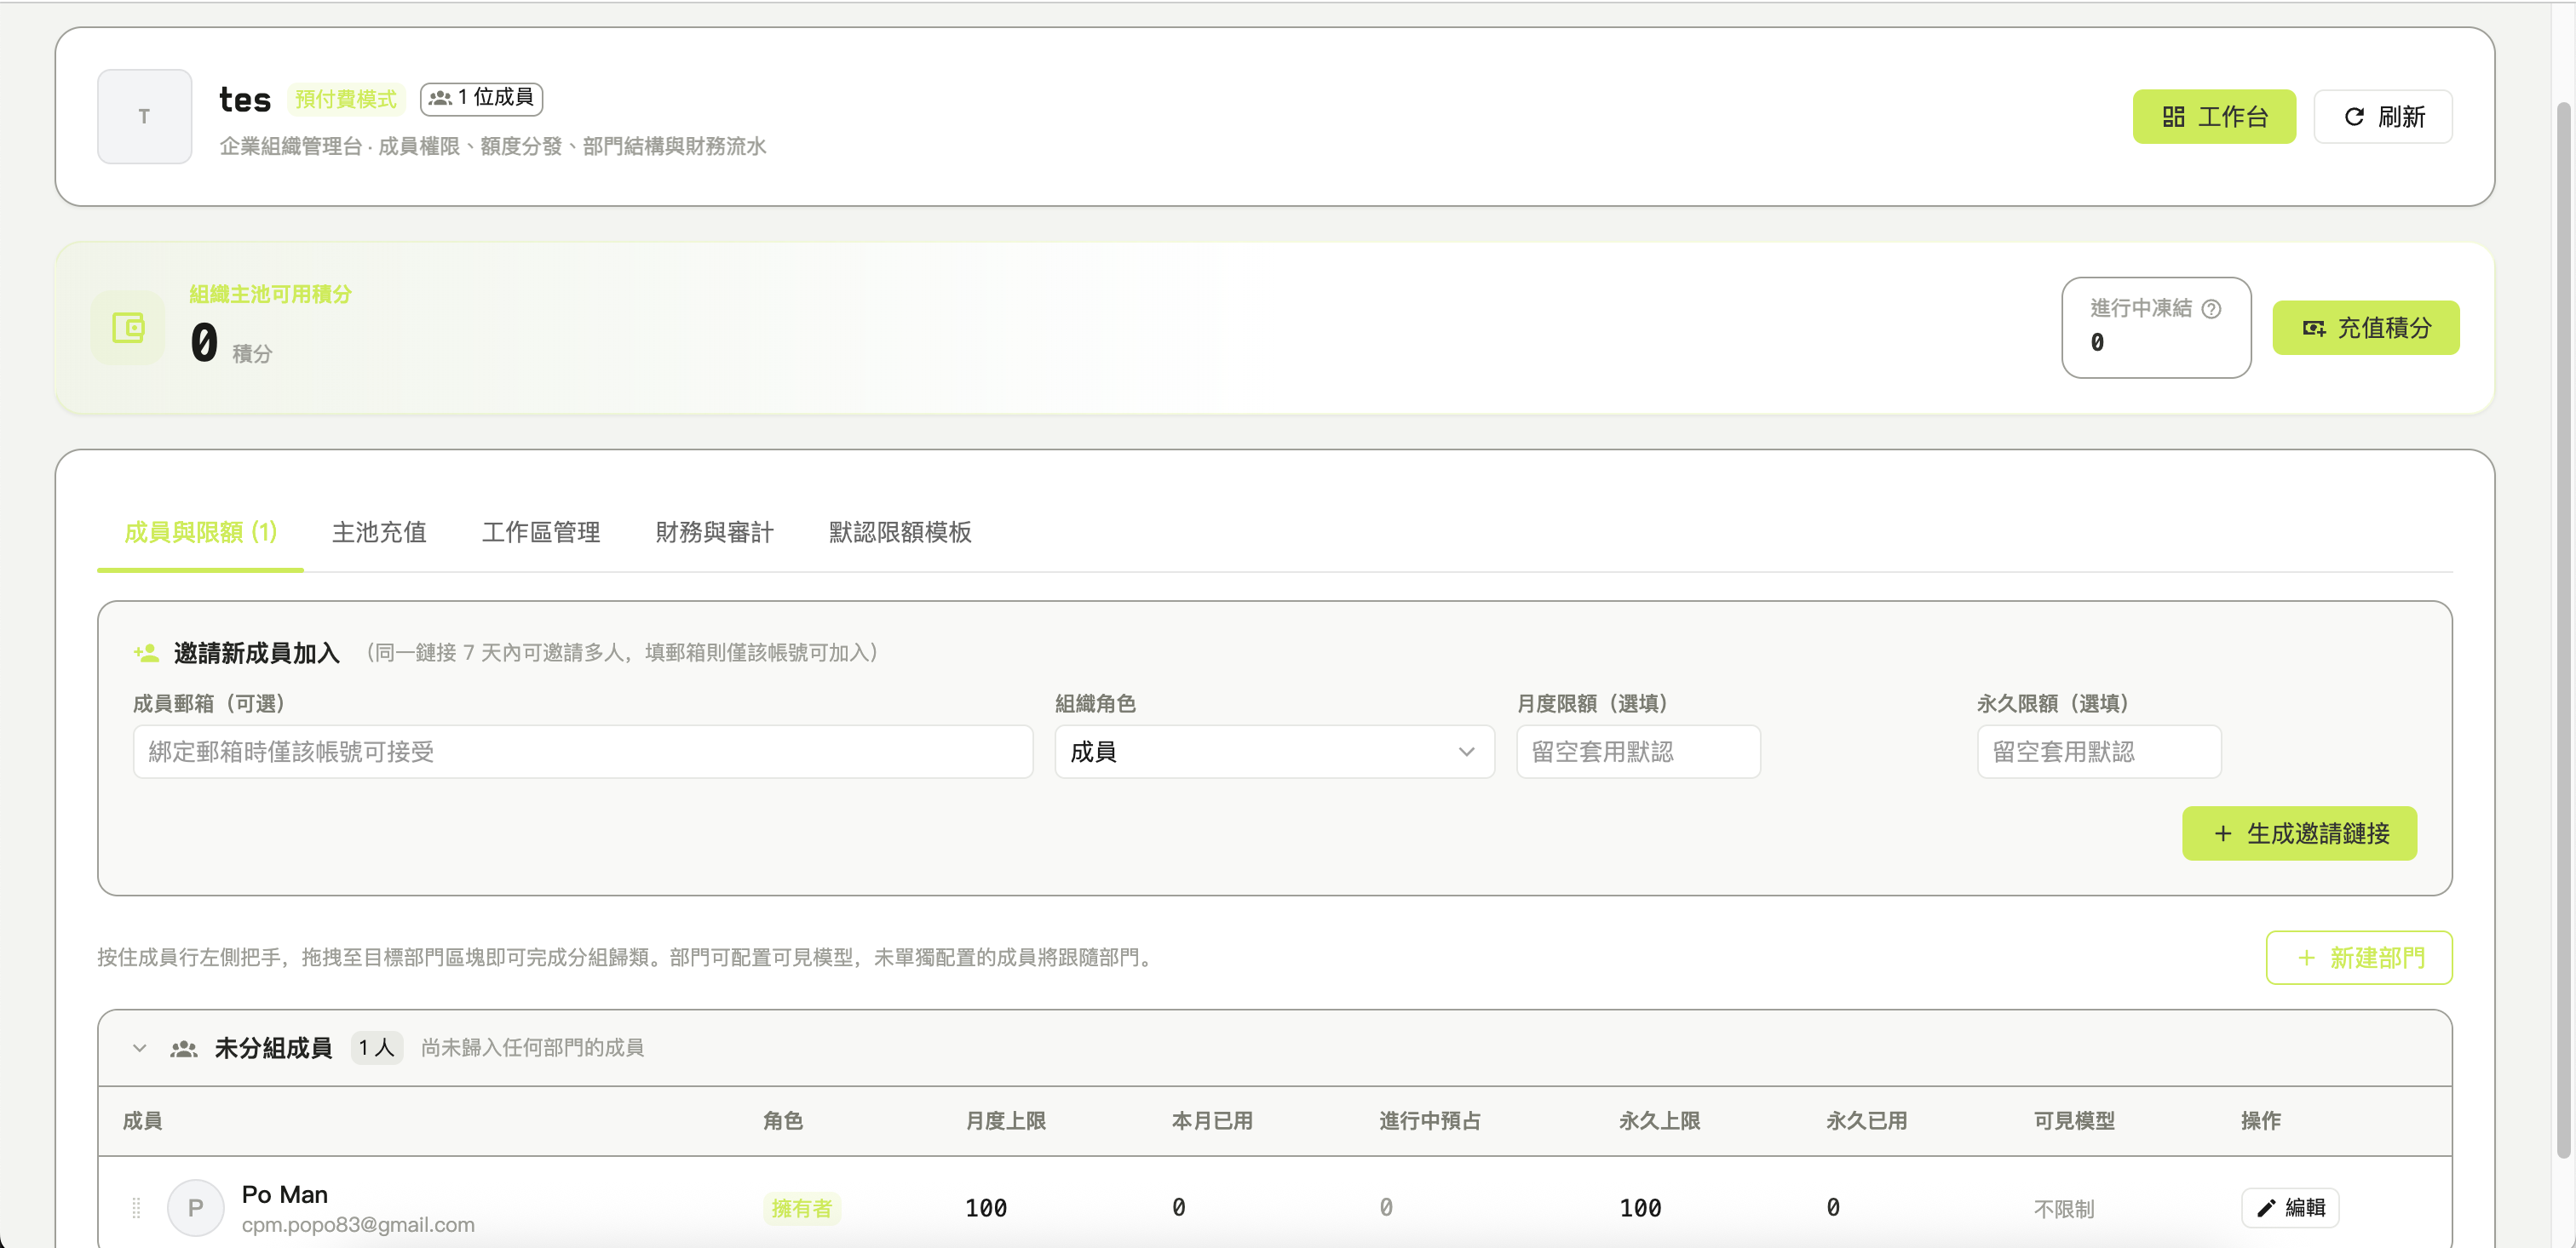The image size is (2576, 1248).
Task: Open the 工作台 workbench button
Action: [2214, 117]
